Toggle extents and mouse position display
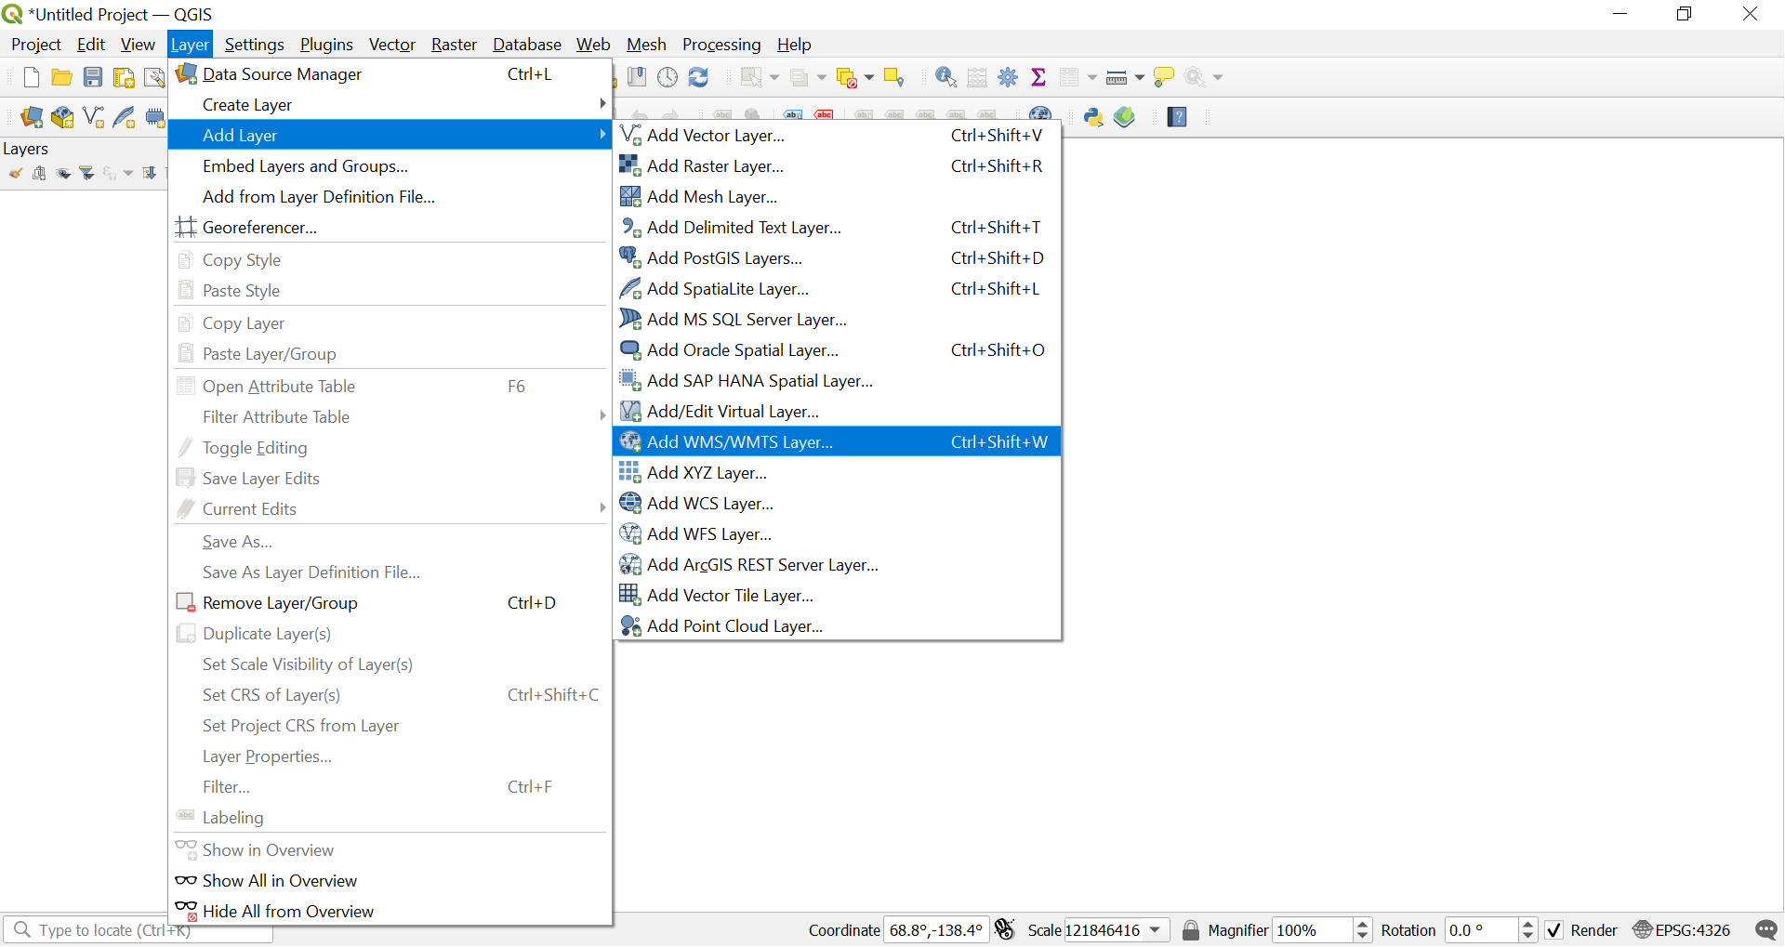 pyautogui.click(x=1004, y=930)
